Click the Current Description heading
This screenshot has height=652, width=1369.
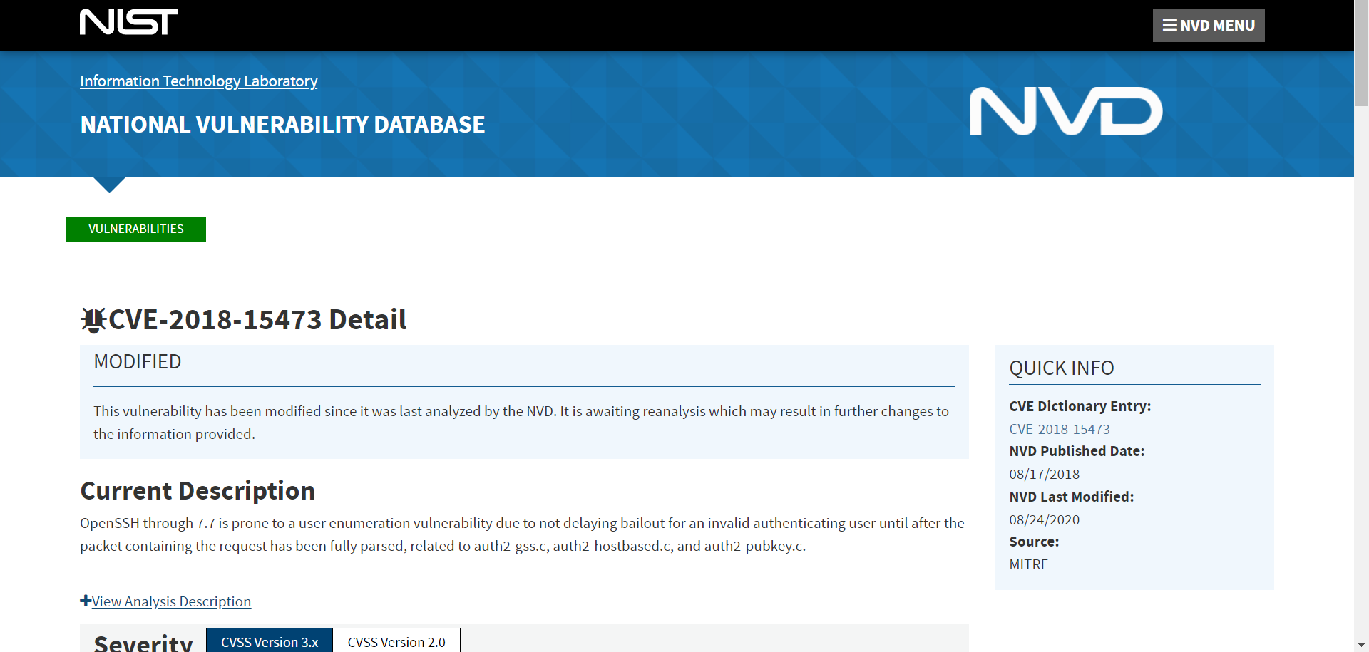point(198,491)
